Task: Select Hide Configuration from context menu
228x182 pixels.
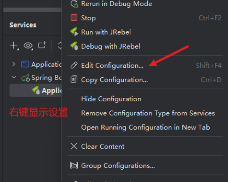Action: 111,99
